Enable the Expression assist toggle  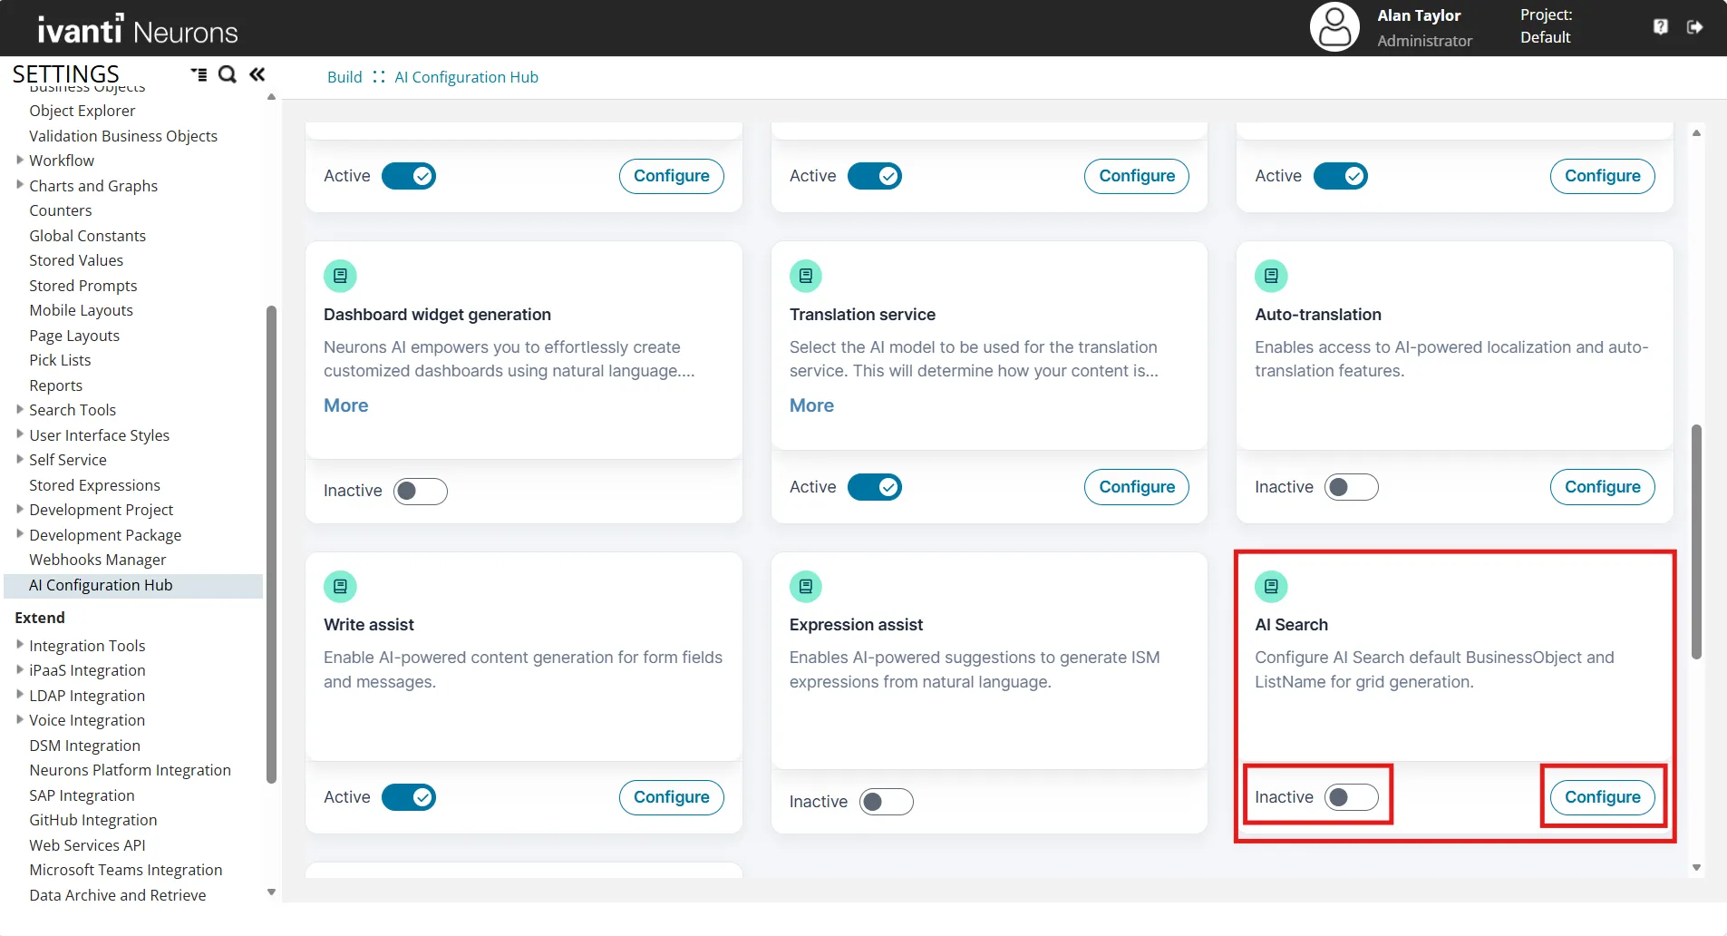(x=887, y=802)
